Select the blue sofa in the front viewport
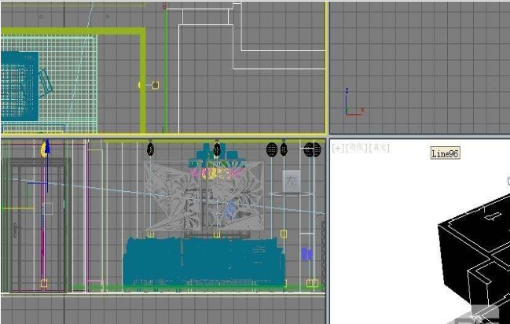510x324 pixels. 204,262
